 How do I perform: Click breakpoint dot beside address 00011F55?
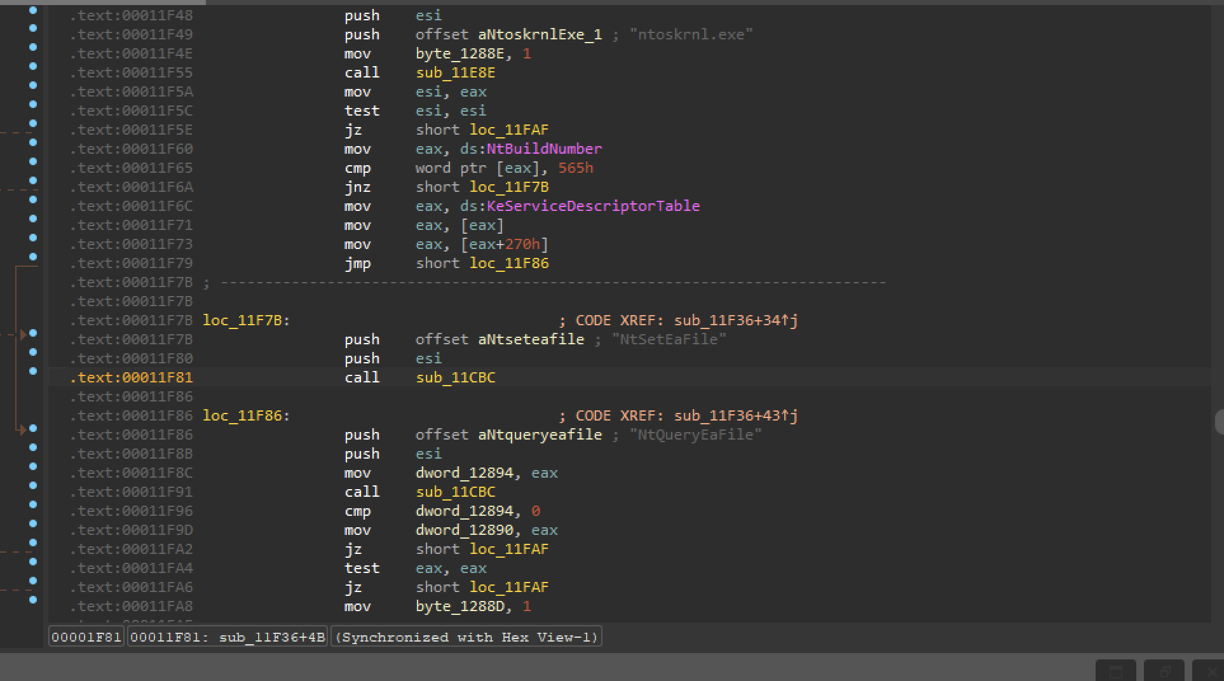(x=33, y=66)
